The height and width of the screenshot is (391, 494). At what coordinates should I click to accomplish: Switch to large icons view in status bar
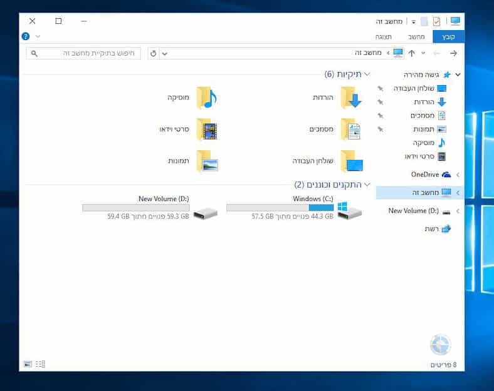(x=28, y=363)
